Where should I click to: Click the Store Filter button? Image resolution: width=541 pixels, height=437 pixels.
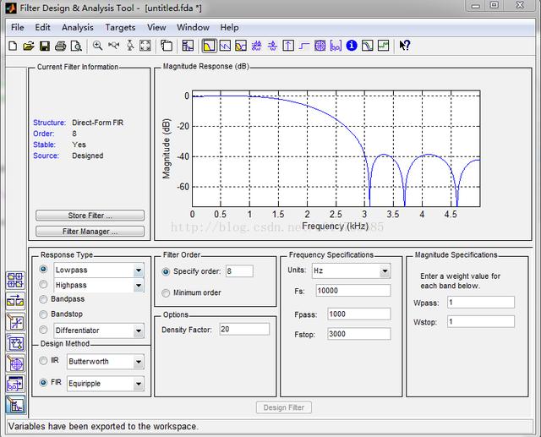(90, 216)
